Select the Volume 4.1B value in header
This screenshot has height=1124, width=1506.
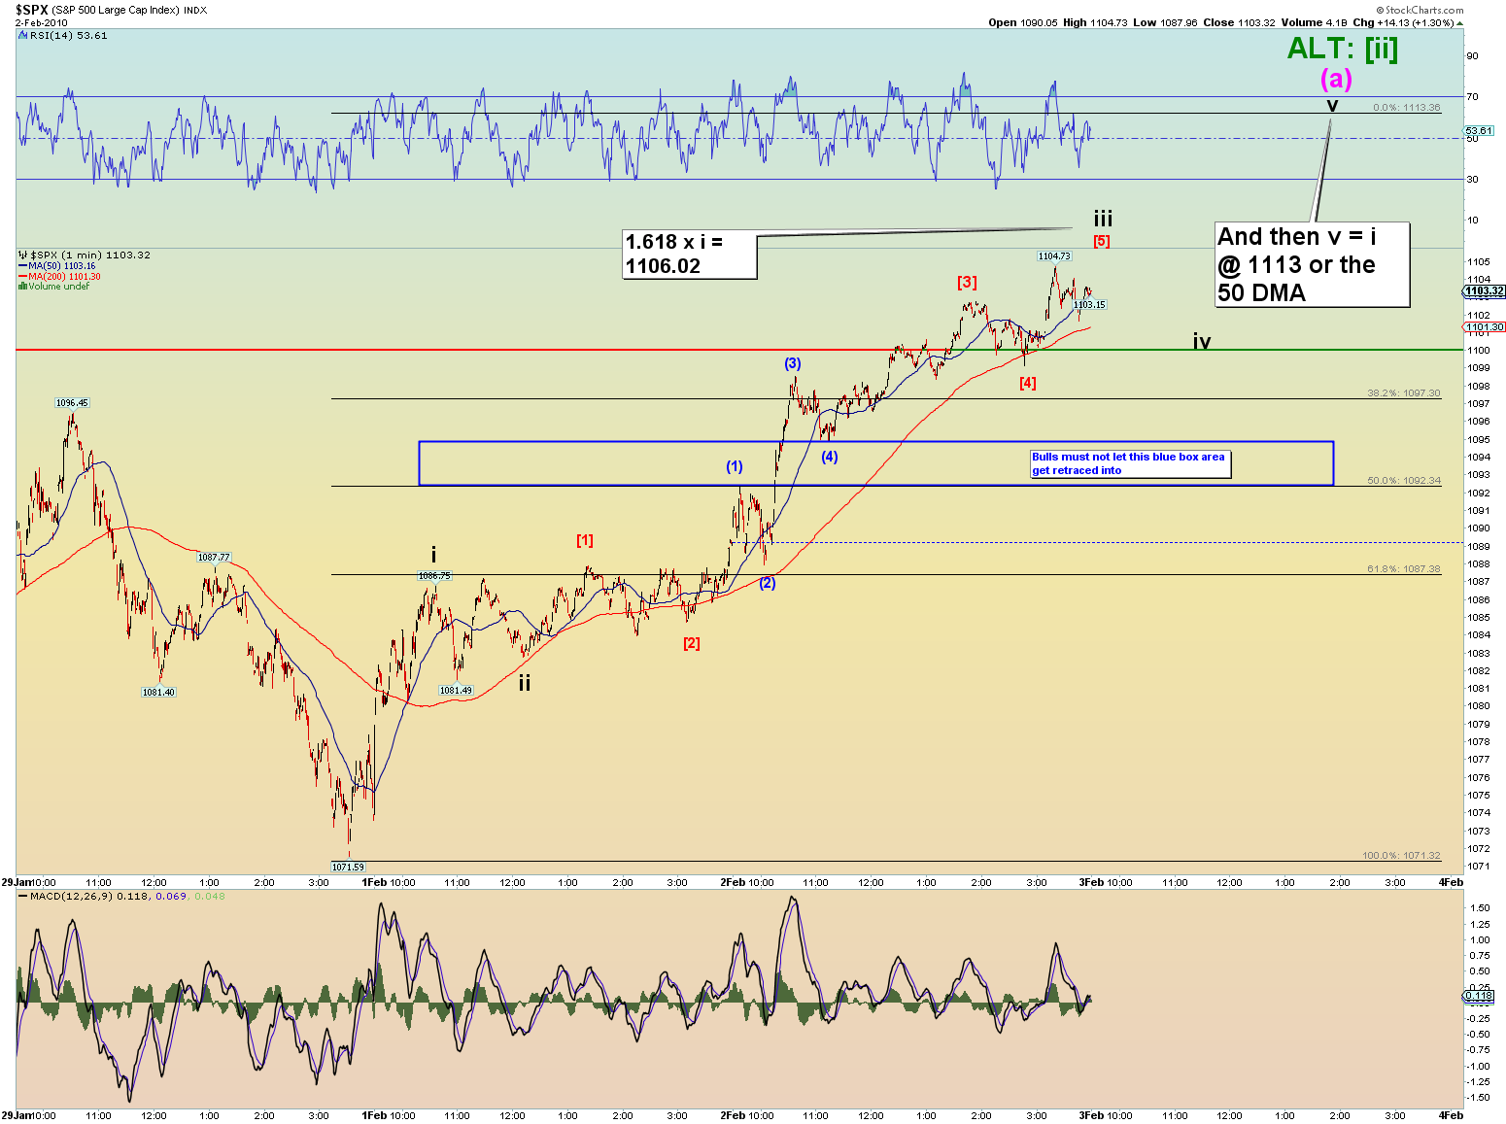coord(1315,22)
